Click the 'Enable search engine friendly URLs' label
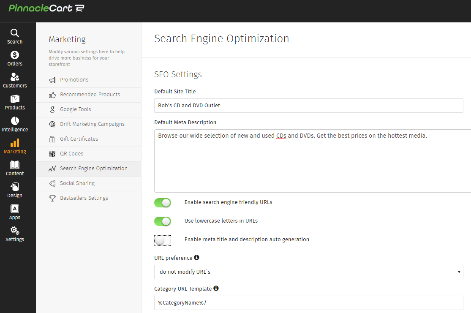471x313 pixels. [x=228, y=202]
